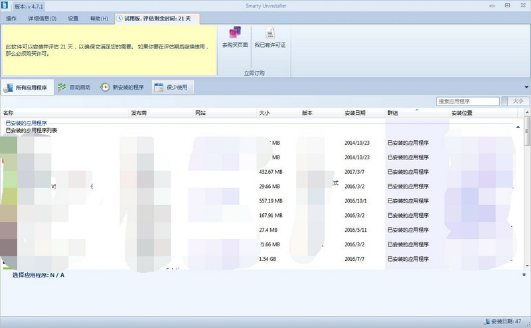531x328 pixels.
Task: Open the 操作 menu
Action: pos(11,19)
